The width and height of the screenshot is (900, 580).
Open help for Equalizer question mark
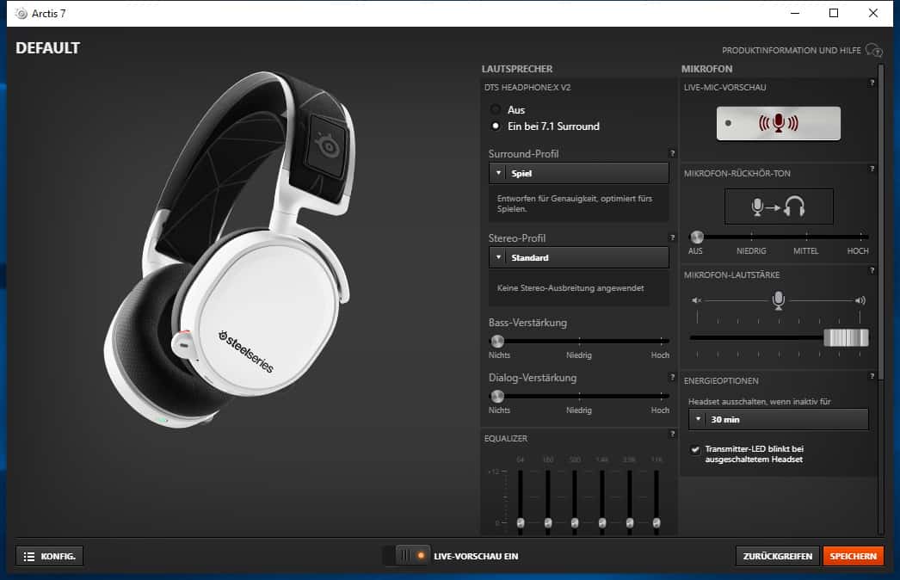[x=672, y=434]
